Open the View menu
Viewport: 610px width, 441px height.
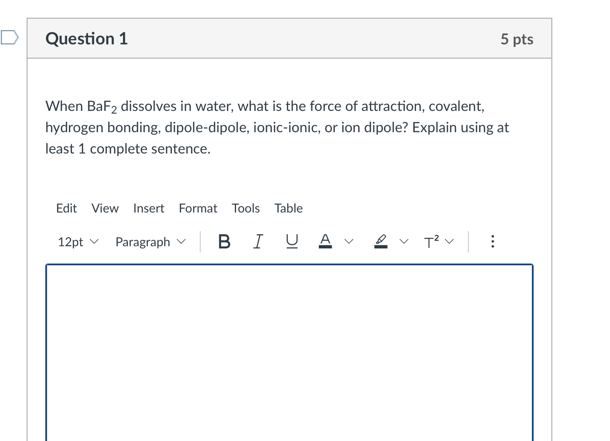click(105, 208)
